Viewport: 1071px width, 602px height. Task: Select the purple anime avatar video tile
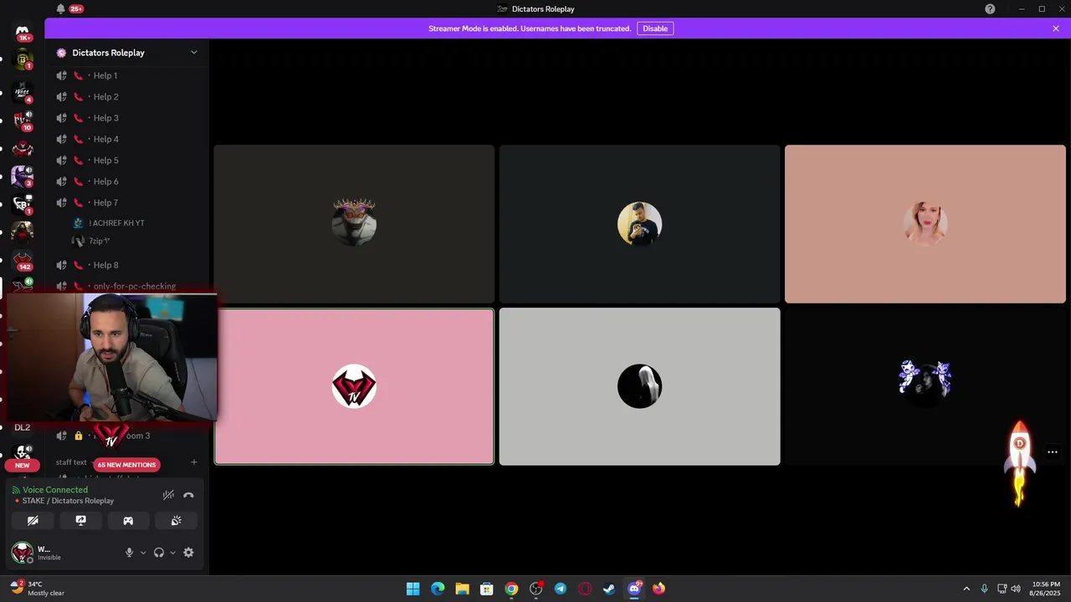point(925,386)
